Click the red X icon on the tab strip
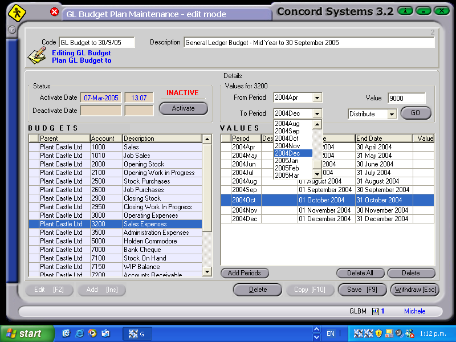The width and height of the screenshot is (456, 342). pyautogui.click(x=55, y=12)
